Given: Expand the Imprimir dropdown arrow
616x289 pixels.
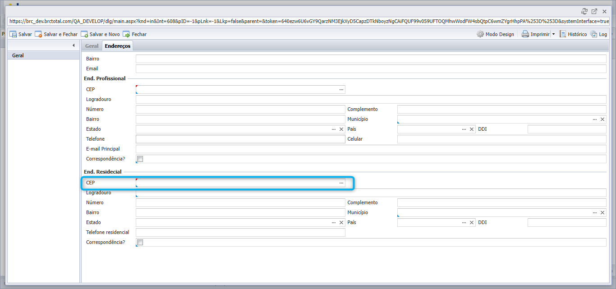Looking at the screenshot, I should coord(553,34).
